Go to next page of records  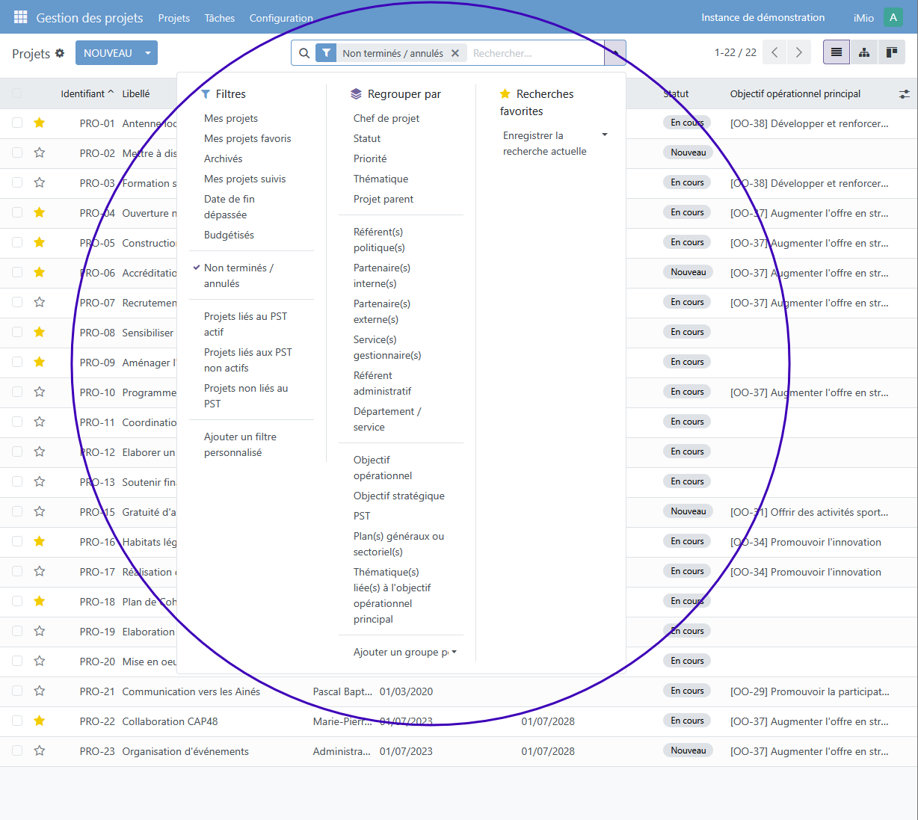click(x=798, y=52)
